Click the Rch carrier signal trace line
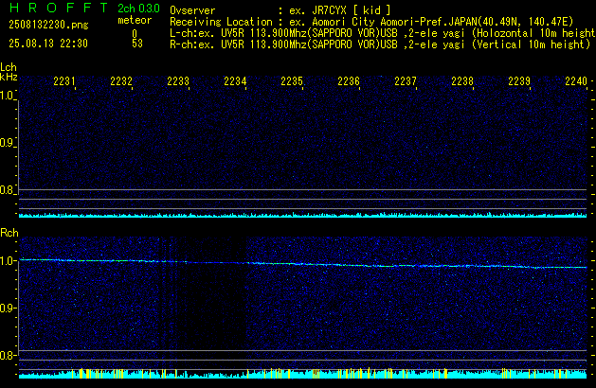596x388 pixels. click(303, 264)
